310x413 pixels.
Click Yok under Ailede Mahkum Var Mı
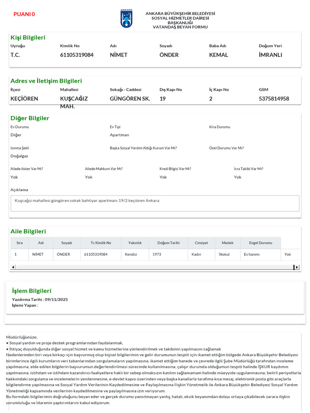88,177
